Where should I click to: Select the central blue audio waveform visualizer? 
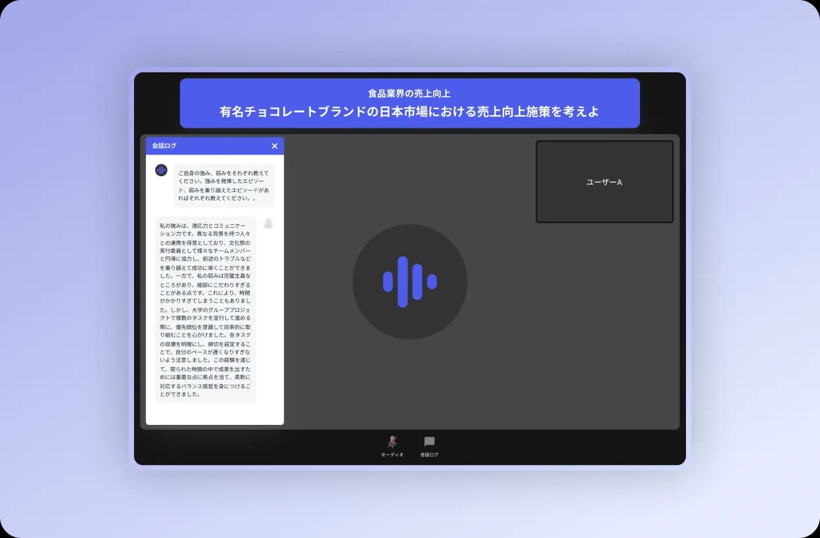coord(410,281)
